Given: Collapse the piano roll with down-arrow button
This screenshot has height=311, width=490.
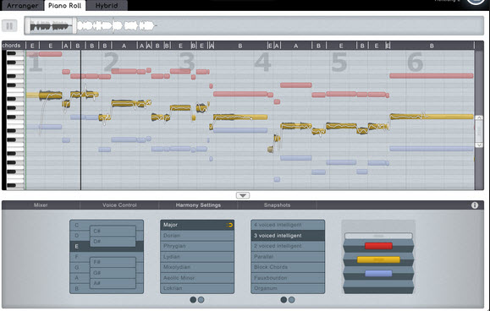Looking at the screenshot, I should pos(243,195).
